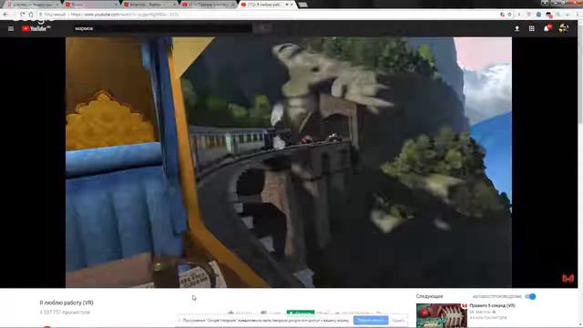Open the browser home page icon

click(31, 15)
